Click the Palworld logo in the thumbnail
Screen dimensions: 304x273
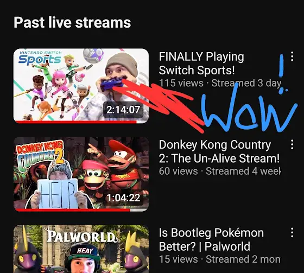click(x=82, y=235)
